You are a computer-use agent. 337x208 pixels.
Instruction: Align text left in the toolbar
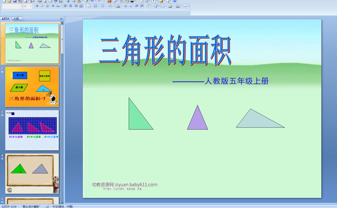coord(66,6)
